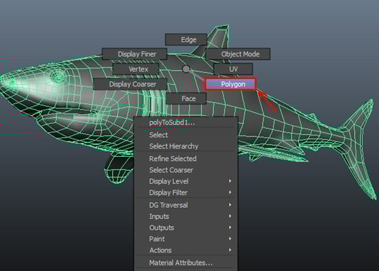This screenshot has height=271, width=379.
Task: Click Display Coarser option
Action: click(130, 84)
